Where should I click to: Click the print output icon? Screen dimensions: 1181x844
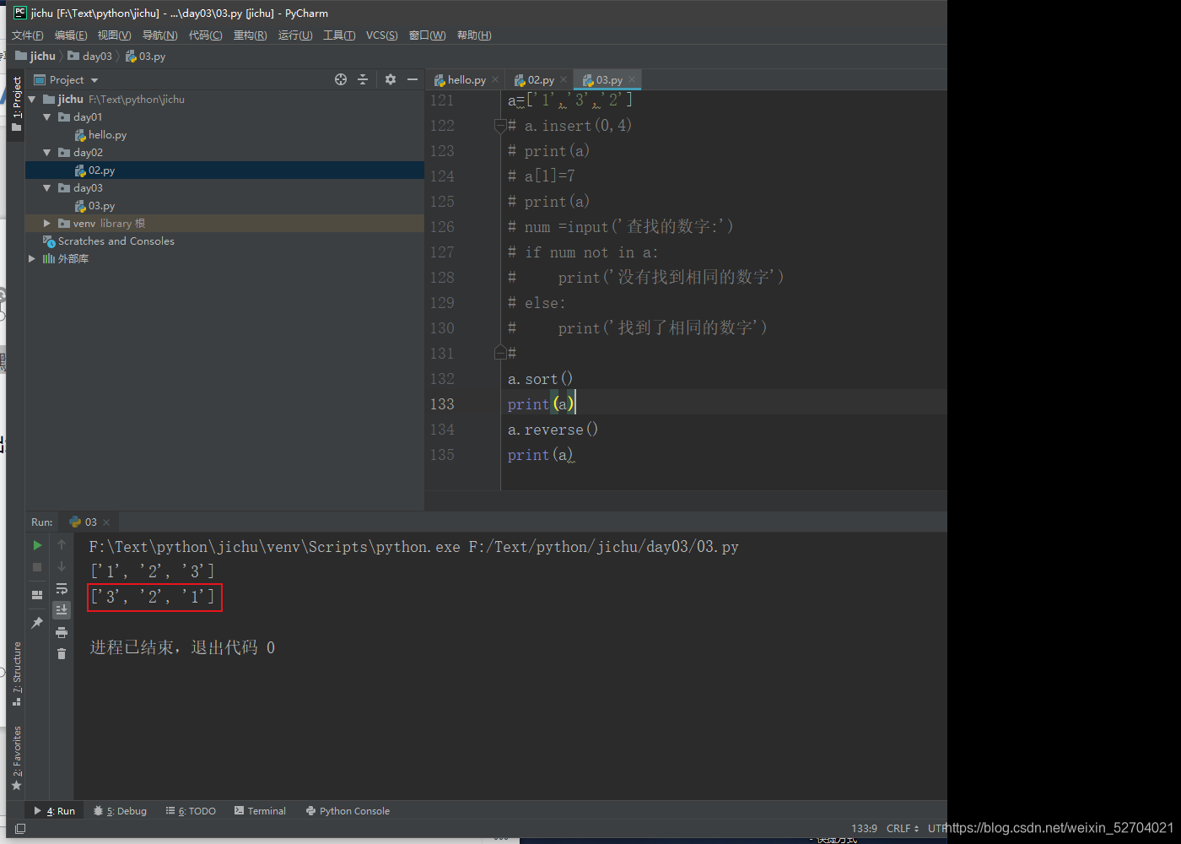click(62, 632)
